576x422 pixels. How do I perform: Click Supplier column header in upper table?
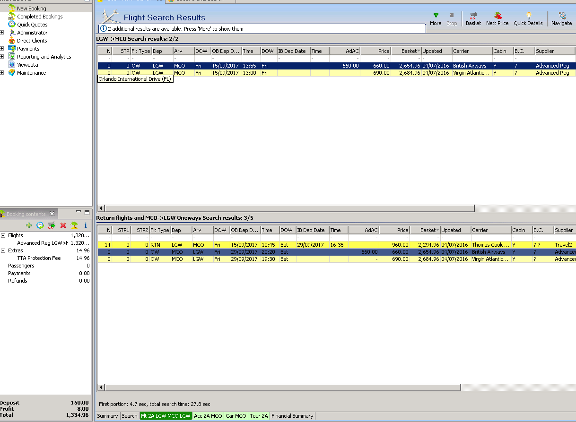[x=555, y=51]
